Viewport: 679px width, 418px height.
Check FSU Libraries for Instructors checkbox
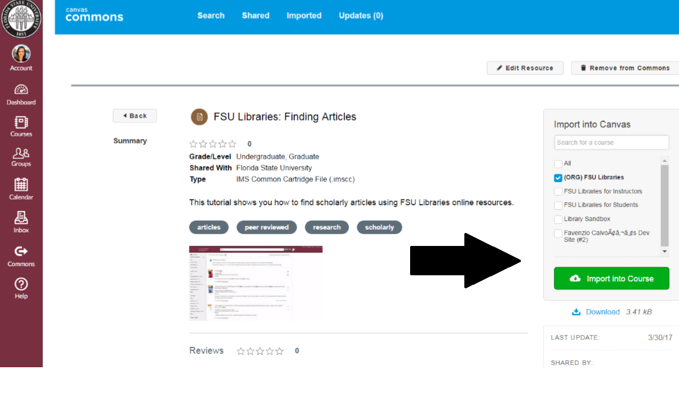tap(558, 192)
